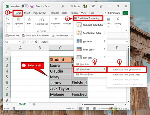Select row 5 header

coord(7,77)
